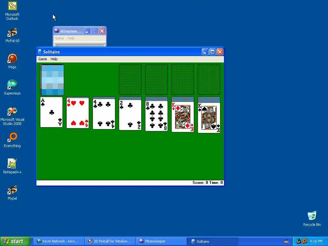Select the Ace of Clubs card
This screenshot has width=328, height=246.
pos(52,112)
